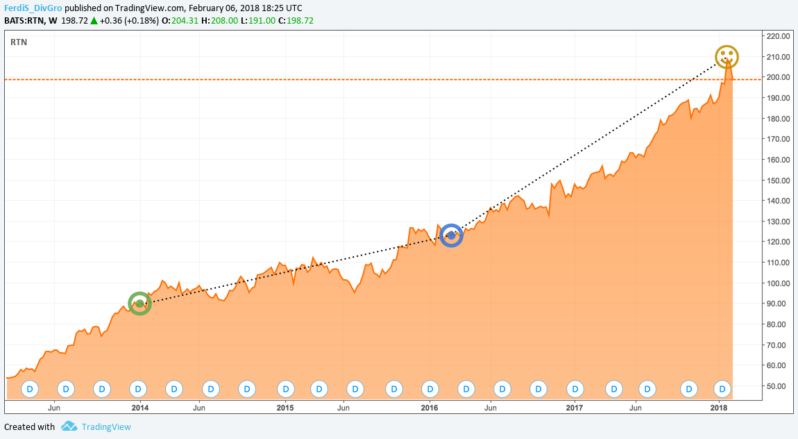
Task: Click the L:191.00 low value
Action: pos(258,21)
